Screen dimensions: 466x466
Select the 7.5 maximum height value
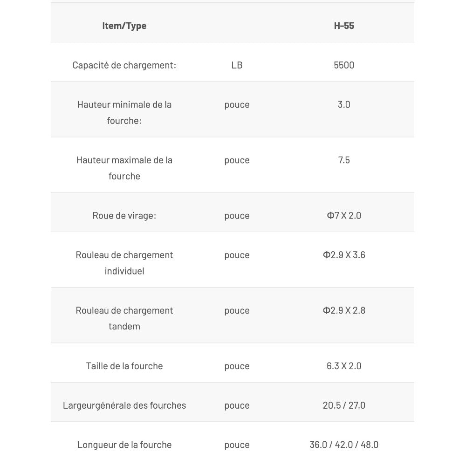(x=344, y=160)
